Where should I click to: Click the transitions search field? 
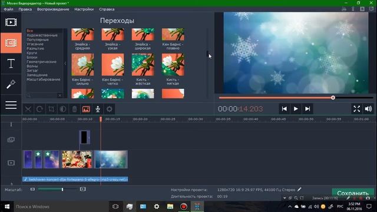(x=41, y=95)
